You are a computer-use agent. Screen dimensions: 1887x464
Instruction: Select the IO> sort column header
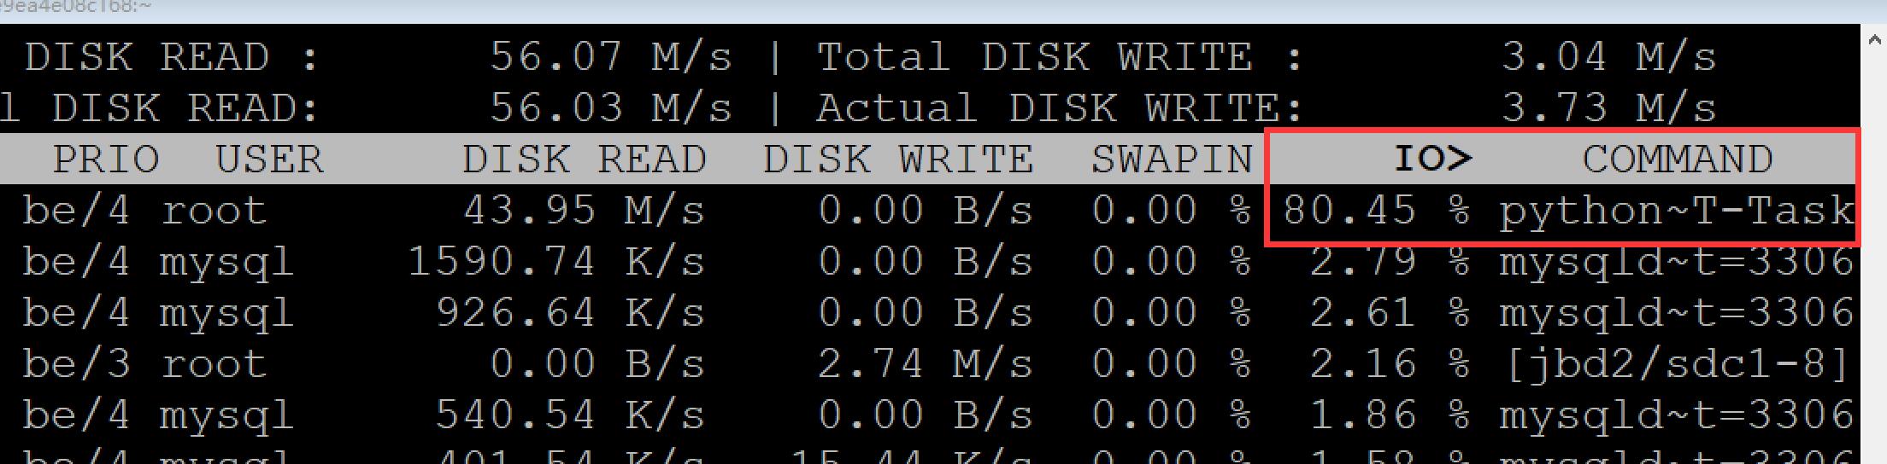coord(1432,159)
